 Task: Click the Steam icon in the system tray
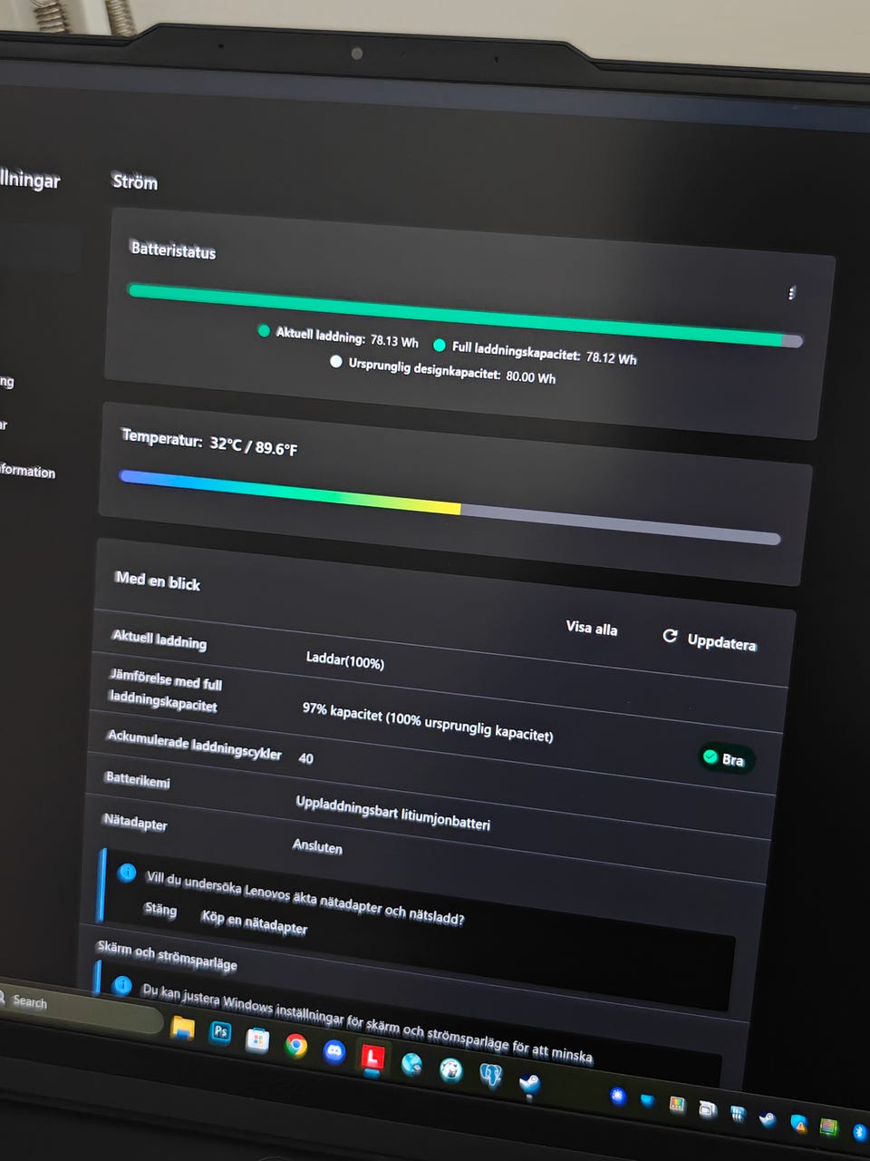[x=767, y=1118]
